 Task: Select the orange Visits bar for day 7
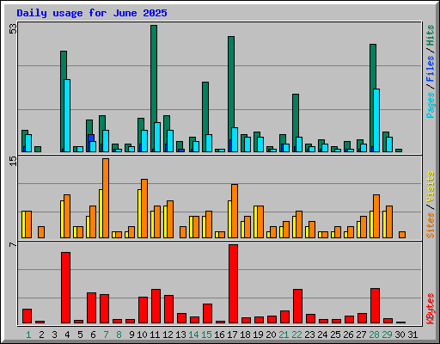tap(106, 198)
